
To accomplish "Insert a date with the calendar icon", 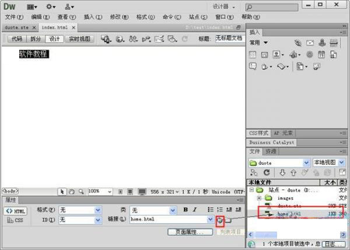I will (321, 54).
